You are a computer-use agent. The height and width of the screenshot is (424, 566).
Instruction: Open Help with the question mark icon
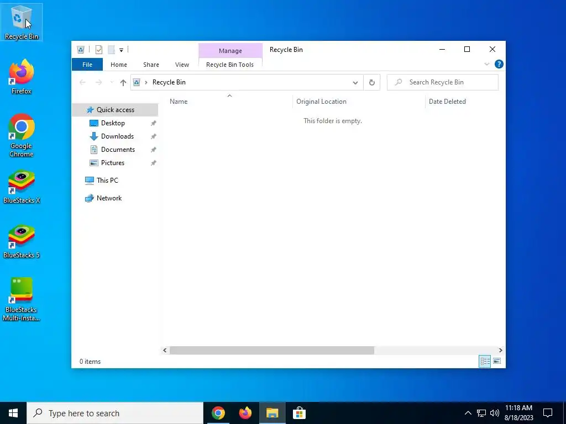tap(499, 64)
